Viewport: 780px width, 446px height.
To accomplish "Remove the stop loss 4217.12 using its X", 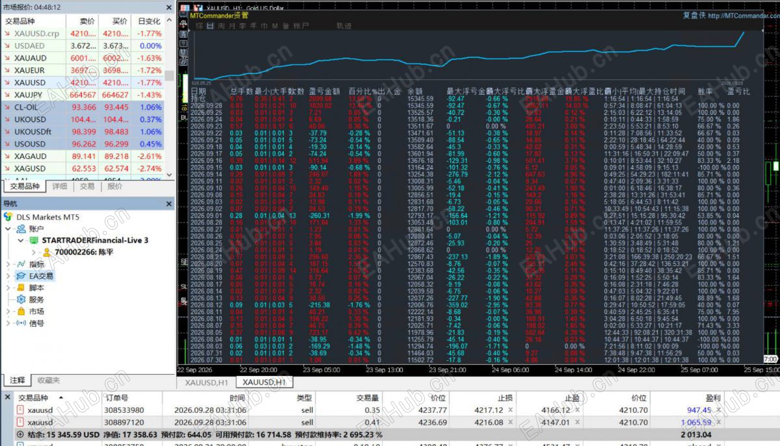I will [511, 410].
